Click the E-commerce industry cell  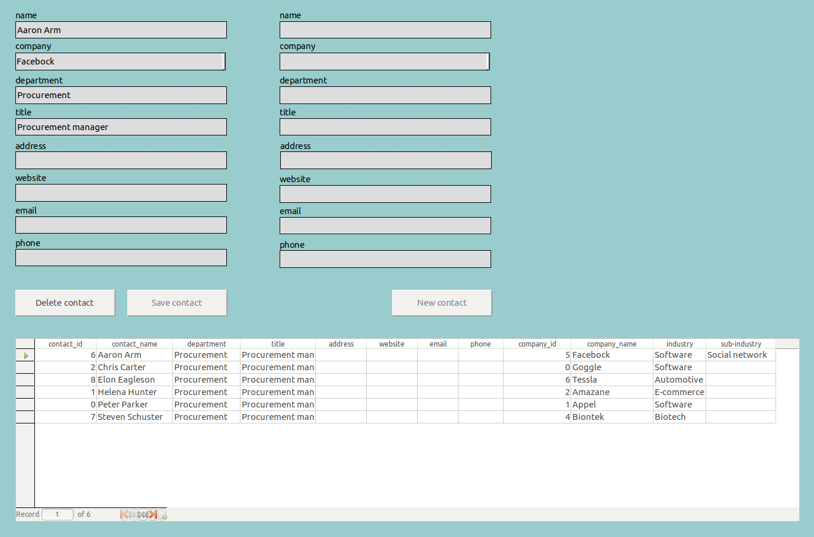point(680,392)
